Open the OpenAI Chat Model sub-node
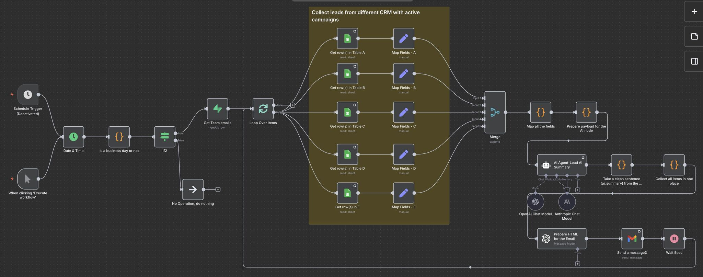The height and width of the screenshot is (277, 703). coord(535,202)
